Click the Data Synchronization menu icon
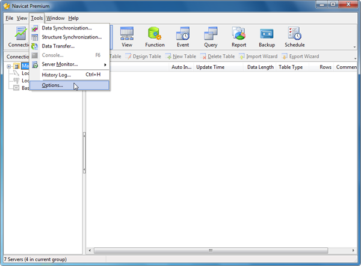The width and height of the screenshot is (361, 266). 35,28
